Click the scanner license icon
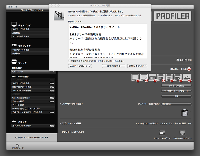This screenshot has height=156, width=200. click(186, 78)
